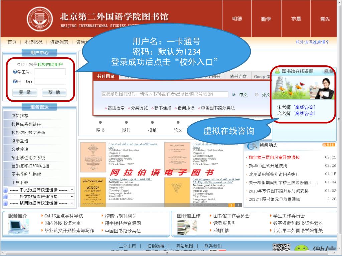The image size is (342, 256).
Task: Click the help icon beside 学工号
Action: [15, 72]
